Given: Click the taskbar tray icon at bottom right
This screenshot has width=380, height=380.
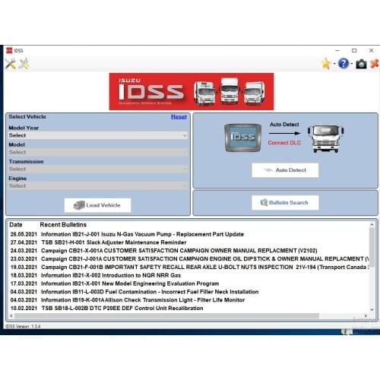Looking at the screenshot, I should pos(347,331).
